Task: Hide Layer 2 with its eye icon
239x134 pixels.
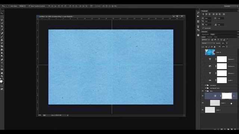Action: coord(202,110)
